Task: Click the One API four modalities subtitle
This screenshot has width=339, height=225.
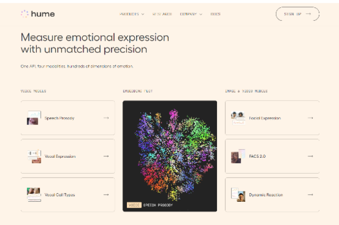Action: [77, 66]
